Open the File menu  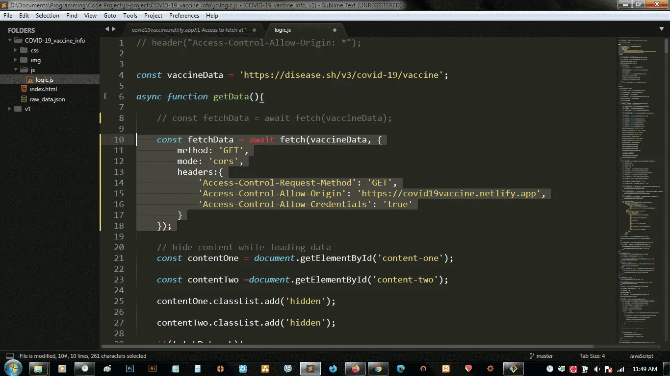[x=8, y=16]
